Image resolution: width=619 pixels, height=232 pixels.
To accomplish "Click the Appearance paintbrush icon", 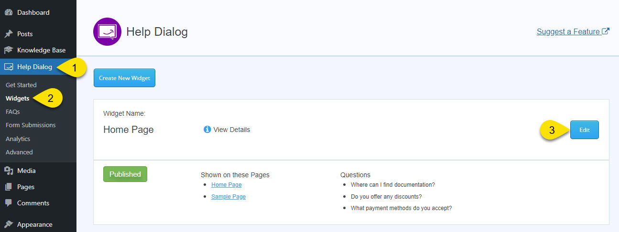I will 9,224.
